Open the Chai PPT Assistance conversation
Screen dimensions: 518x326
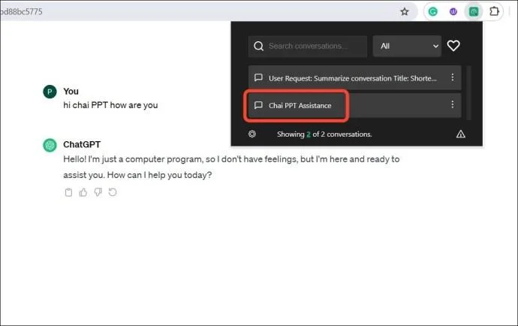pos(354,105)
